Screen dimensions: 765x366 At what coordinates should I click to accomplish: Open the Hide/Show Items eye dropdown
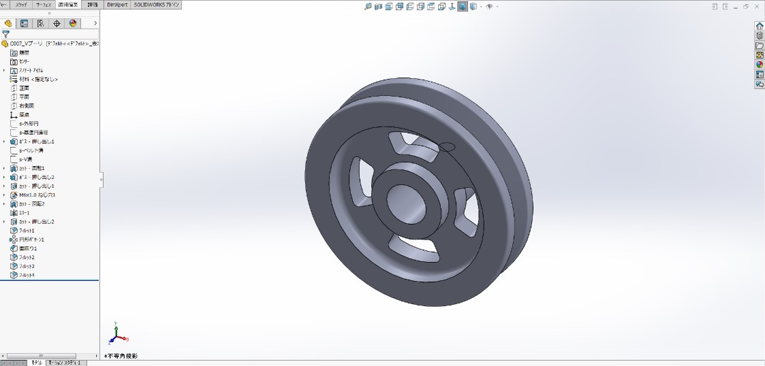coord(489,7)
